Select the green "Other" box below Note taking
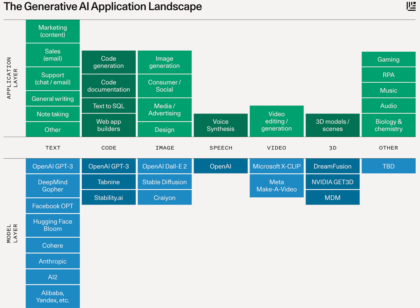This screenshot has height=308, width=420. coord(53,129)
